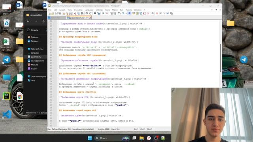Click the macro Playback toolbar icon

(x=164, y=13)
